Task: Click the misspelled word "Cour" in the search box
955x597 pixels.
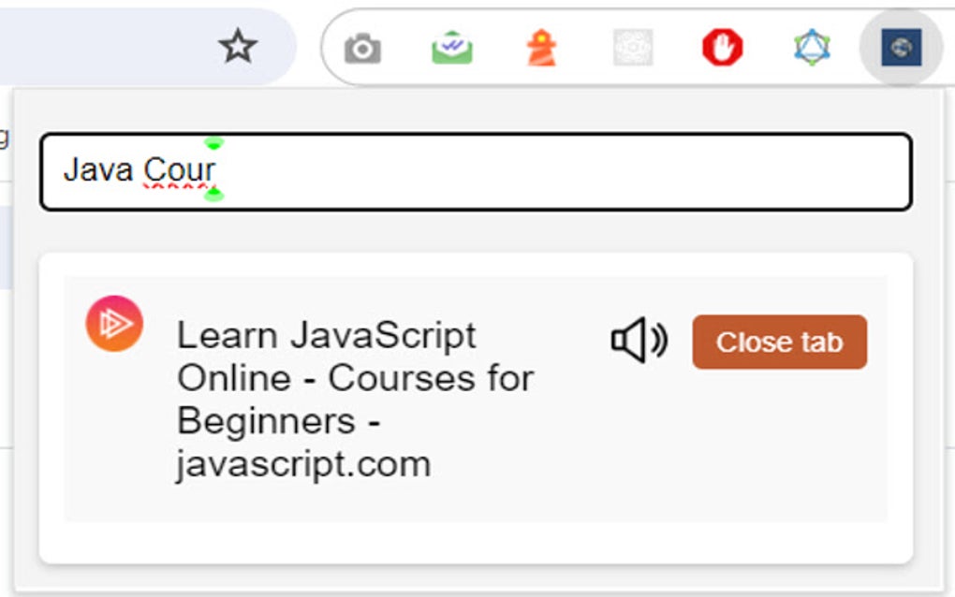Action: 180,170
